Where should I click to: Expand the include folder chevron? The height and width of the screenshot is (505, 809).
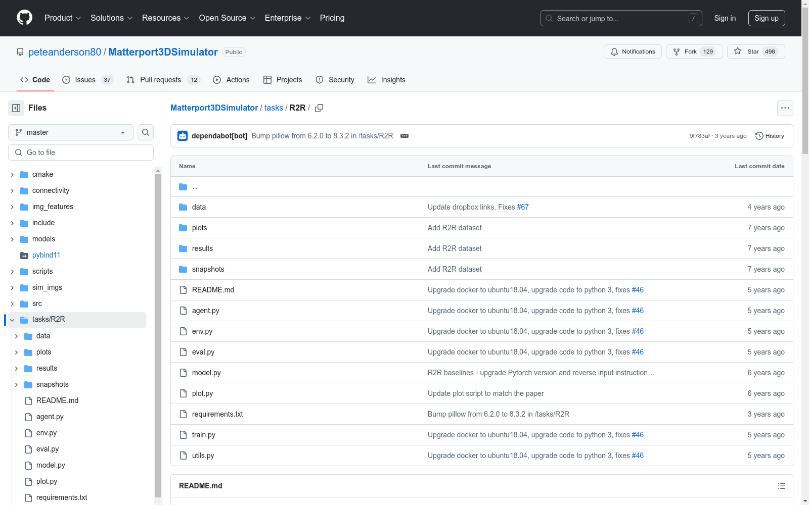pos(12,223)
